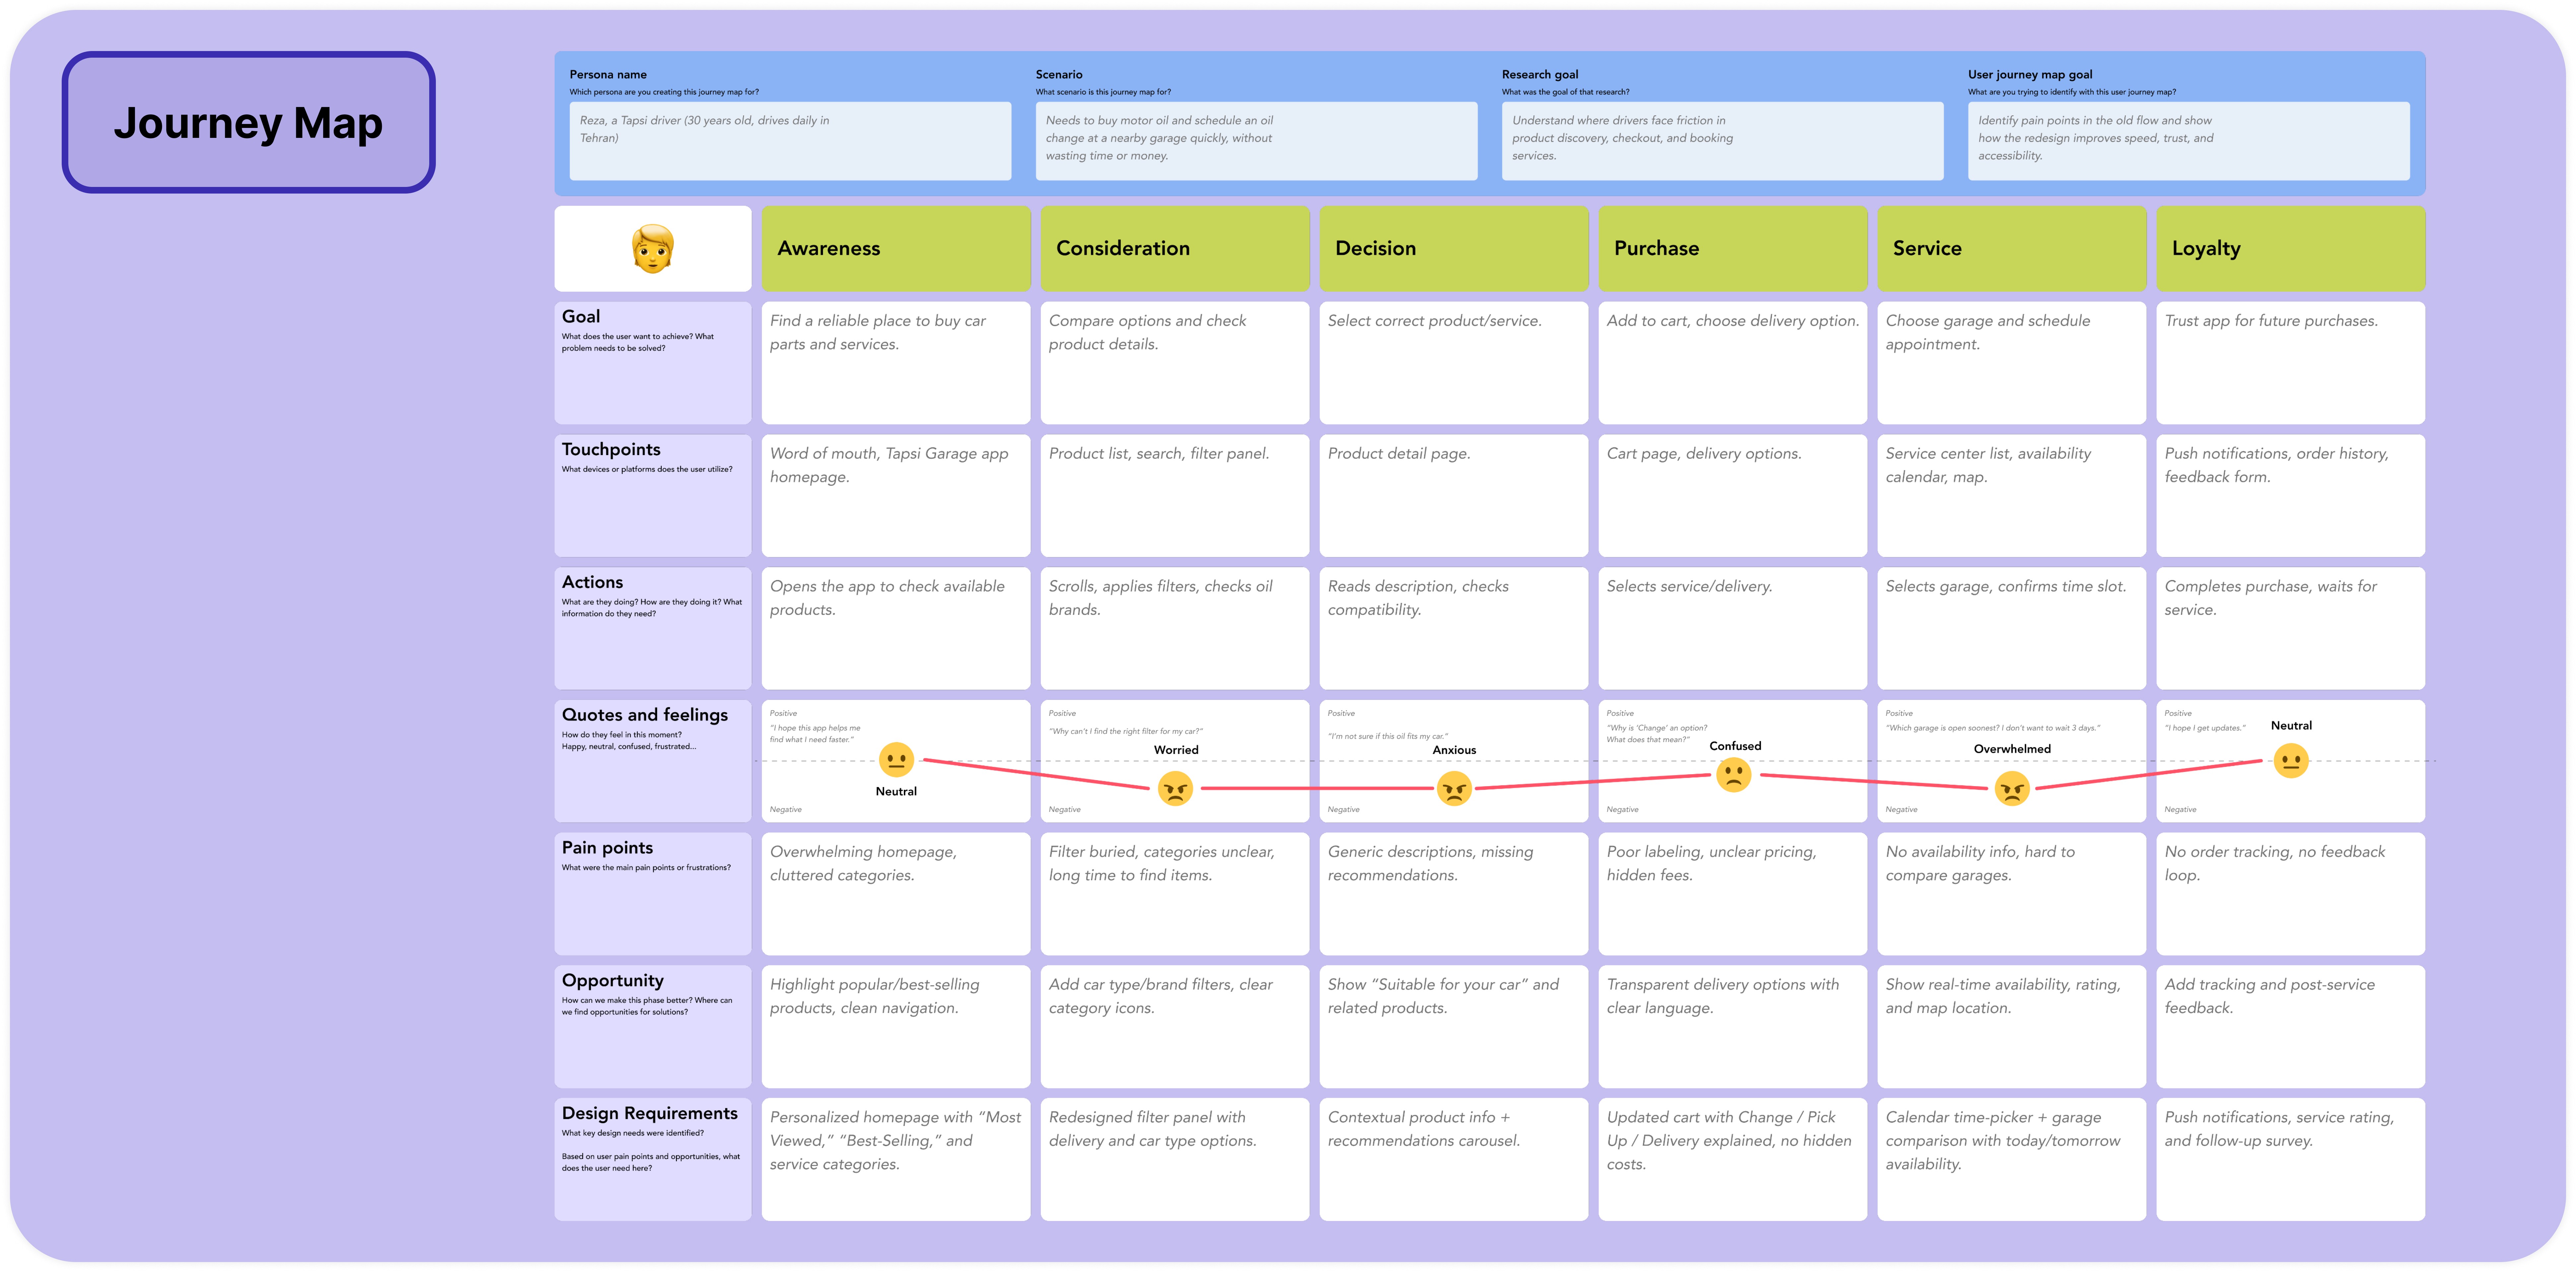Click 'Calendar time-picker + garage comparison' cell
Screen dimensions: 2576x1272
(2012, 1159)
